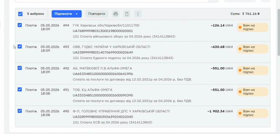The height and width of the screenshot is (134, 280).
Task: Click amount −551.00 UAH for payment 492
Action: click(222, 68)
